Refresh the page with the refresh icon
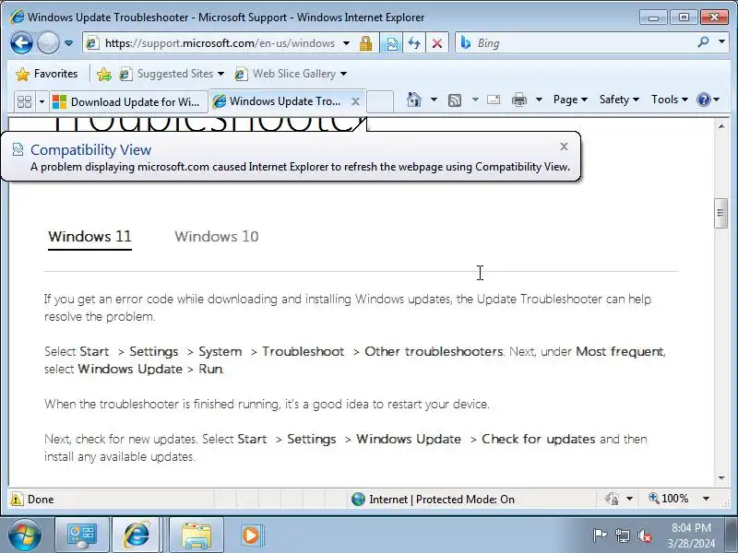Screen dimensions: 738x553 point(414,43)
